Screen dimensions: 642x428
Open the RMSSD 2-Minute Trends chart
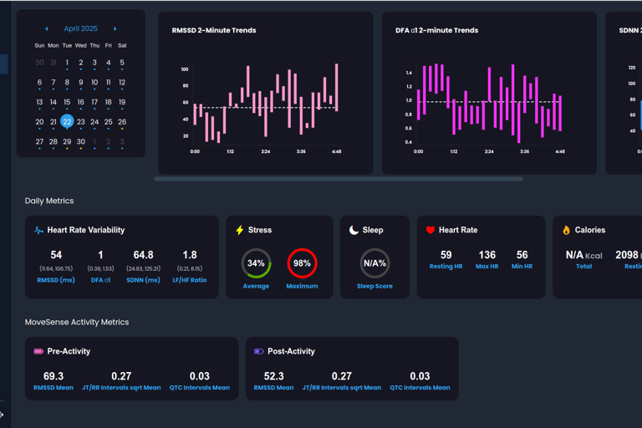tap(266, 93)
